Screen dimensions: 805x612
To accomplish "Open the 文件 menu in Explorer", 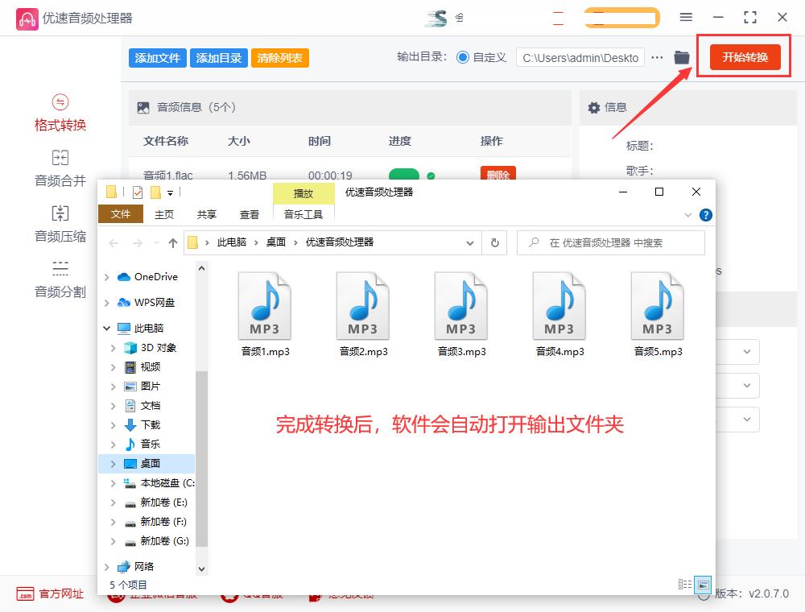I will [121, 214].
